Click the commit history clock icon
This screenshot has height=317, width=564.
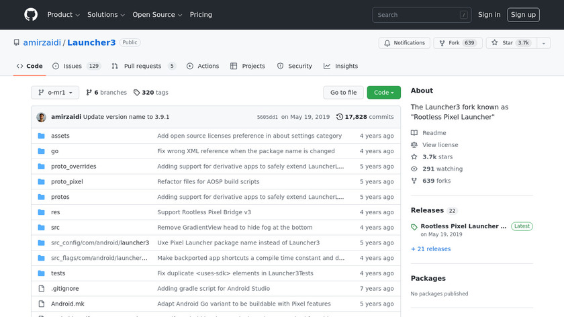click(x=340, y=117)
